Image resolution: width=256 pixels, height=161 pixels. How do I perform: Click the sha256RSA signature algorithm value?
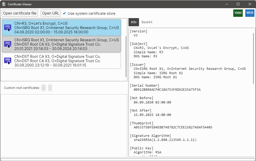coord(165,140)
